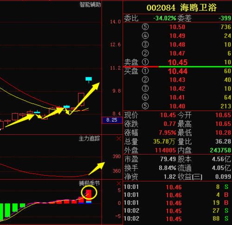This screenshot has width=232, height=225.
Task: Select sell price 10.45 in order book
Action: [x=178, y=62]
